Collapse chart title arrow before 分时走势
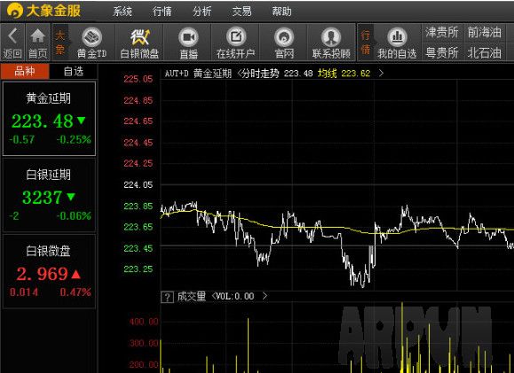The width and height of the screenshot is (514, 373). click(x=239, y=73)
